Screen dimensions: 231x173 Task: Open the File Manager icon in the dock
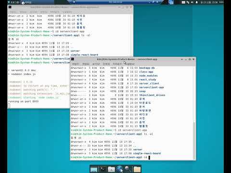(x=111, y=169)
